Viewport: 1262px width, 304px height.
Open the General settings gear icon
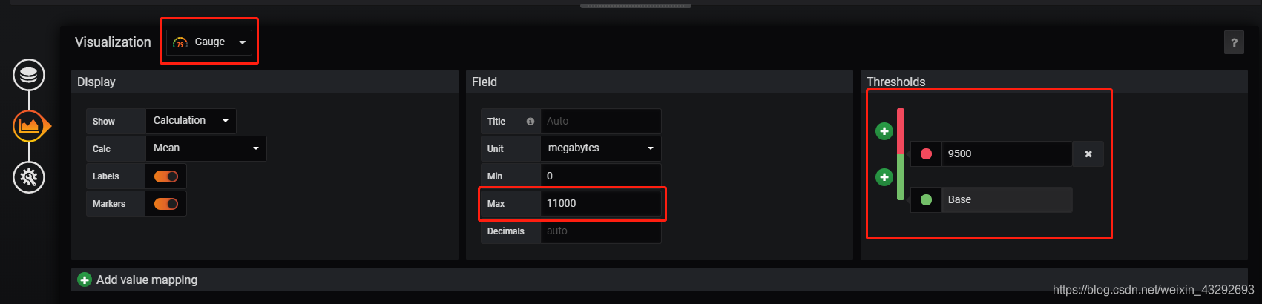(x=29, y=177)
